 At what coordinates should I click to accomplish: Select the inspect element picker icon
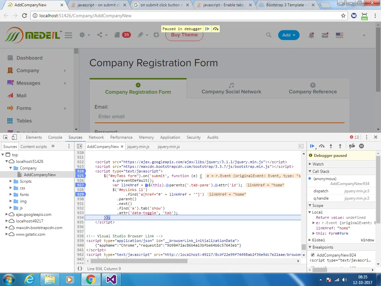pos(5,137)
